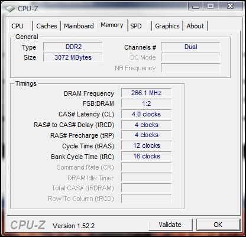
Task: Click the DC Mode label
Action: pos(143,57)
